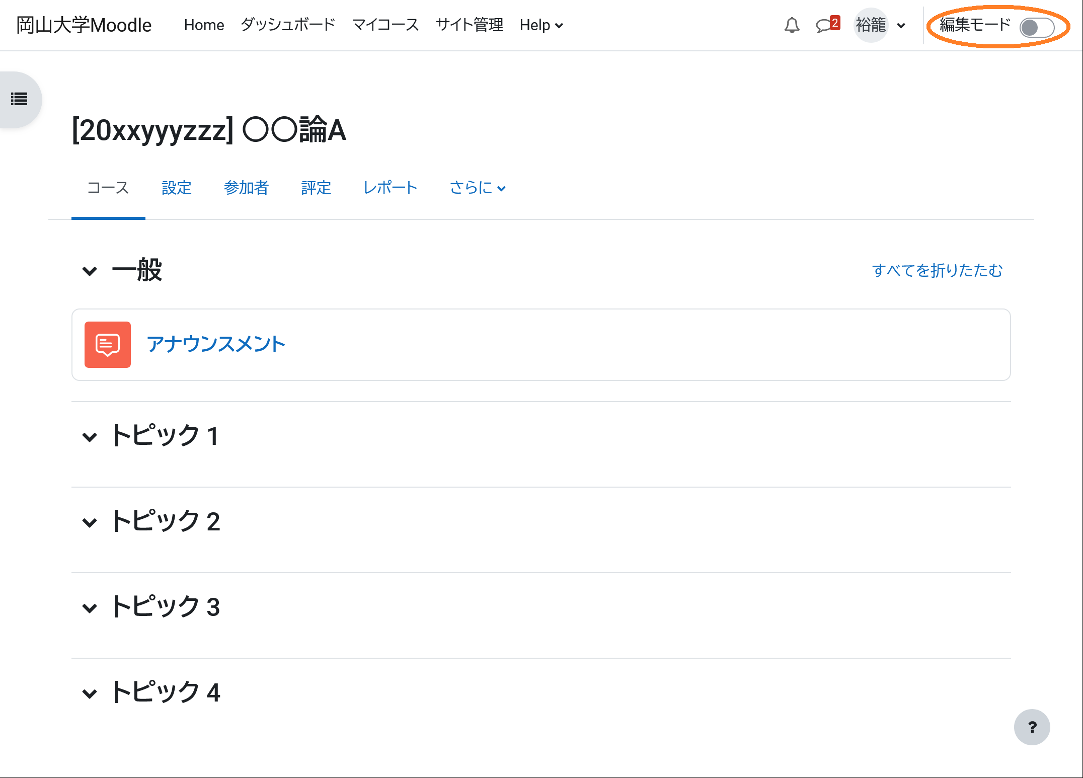This screenshot has width=1083, height=778.
Task: Switch to the レポート tab
Action: point(391,188)
